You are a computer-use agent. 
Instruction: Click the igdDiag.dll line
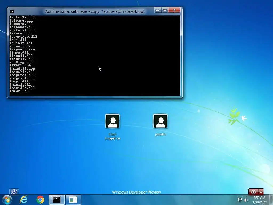point(21,62)
